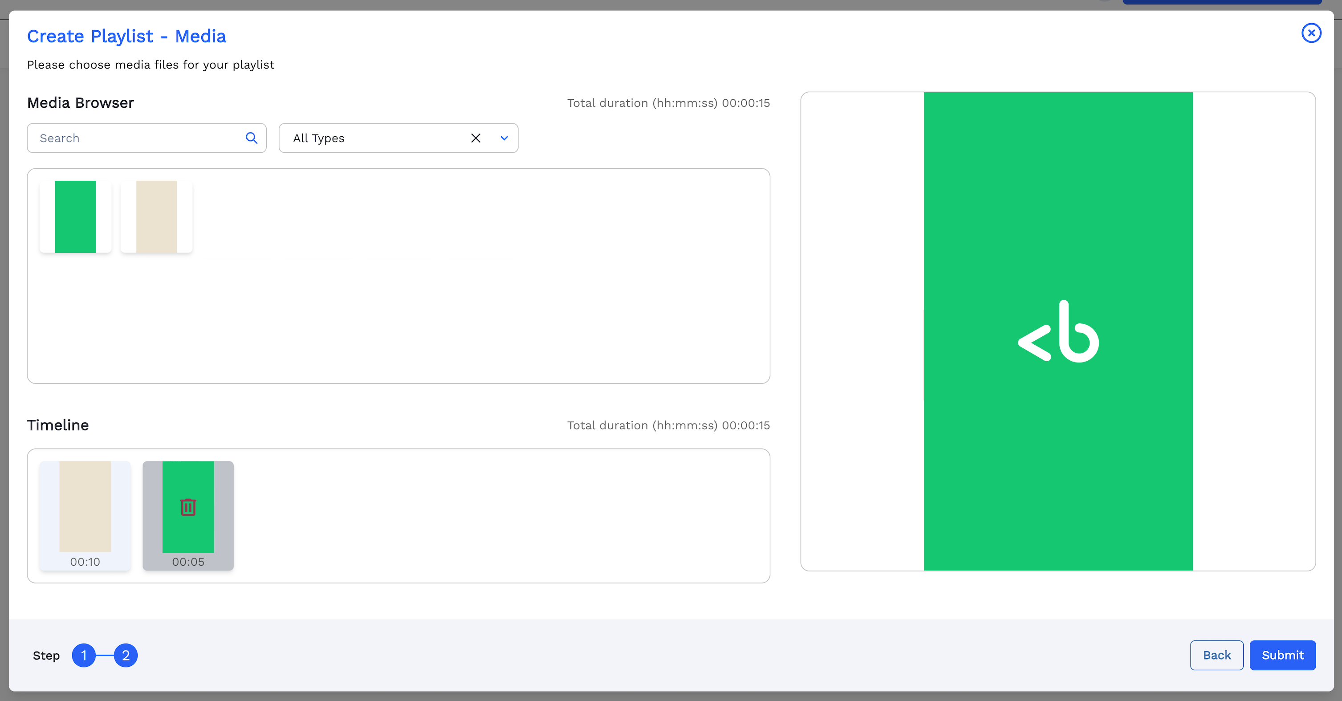Expand the All Types dropdown arrow
Screen dimensions: 1342x701
(504, 138)
